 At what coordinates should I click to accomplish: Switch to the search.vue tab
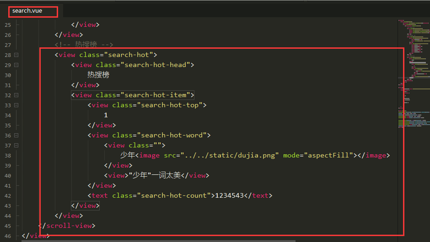[x=27, y=11]
